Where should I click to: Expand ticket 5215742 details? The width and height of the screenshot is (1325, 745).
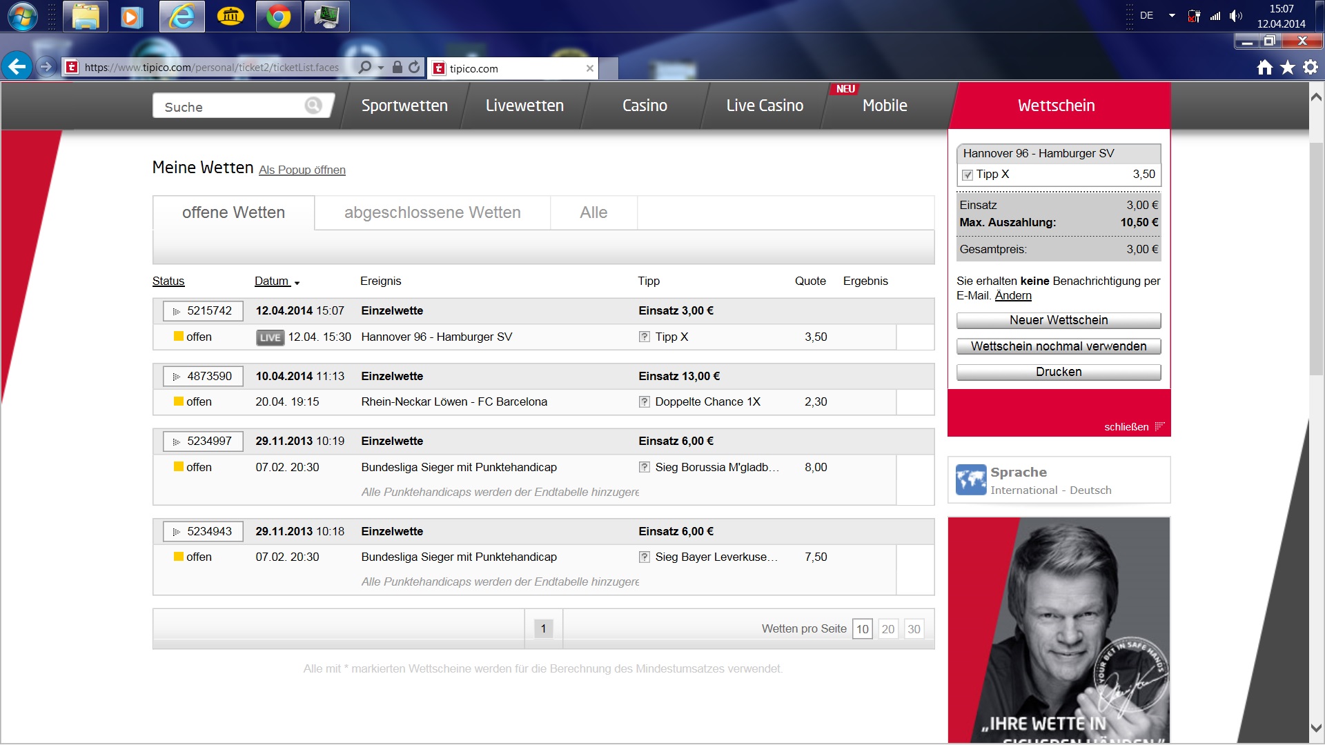(x=203, y=311)
